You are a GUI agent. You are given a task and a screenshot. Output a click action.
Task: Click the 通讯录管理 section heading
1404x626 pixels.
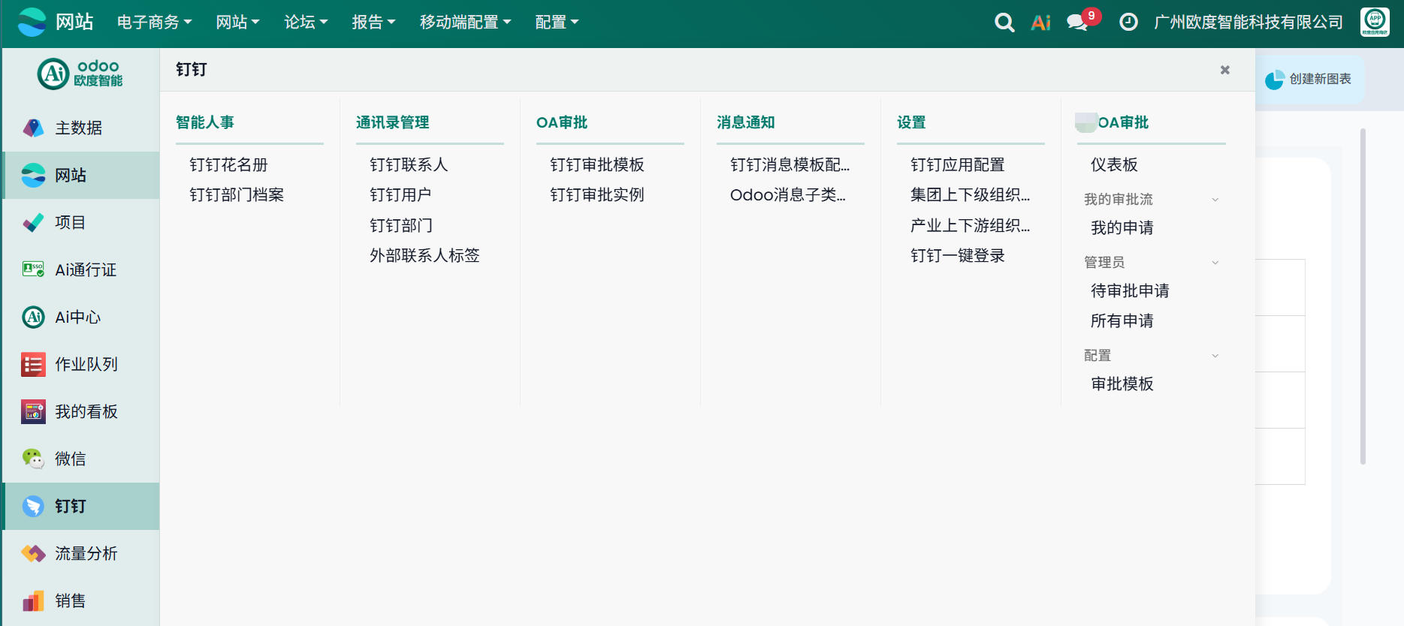click(393, 122)
